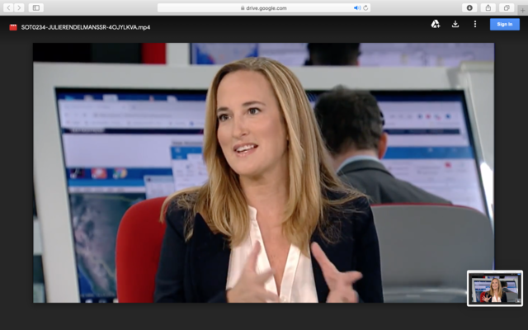
Task: Click the red video file type icon
Action: 13,27
